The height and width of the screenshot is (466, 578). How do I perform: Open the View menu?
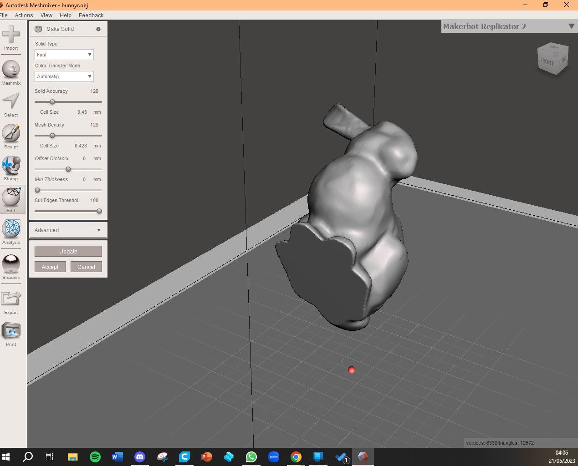click(x=46, y=15)
